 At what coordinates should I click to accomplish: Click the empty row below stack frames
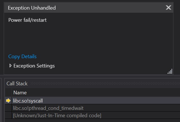click(93, 121)
